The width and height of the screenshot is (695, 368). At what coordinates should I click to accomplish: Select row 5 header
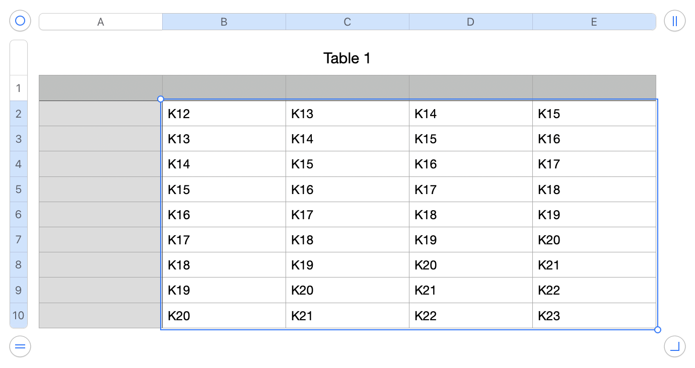coord(19,190)
